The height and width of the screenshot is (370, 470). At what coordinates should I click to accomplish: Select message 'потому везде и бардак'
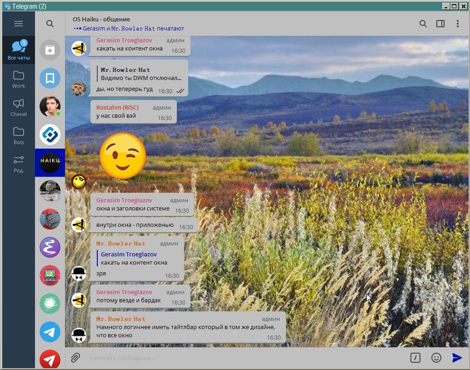click(x=140, y=296)
